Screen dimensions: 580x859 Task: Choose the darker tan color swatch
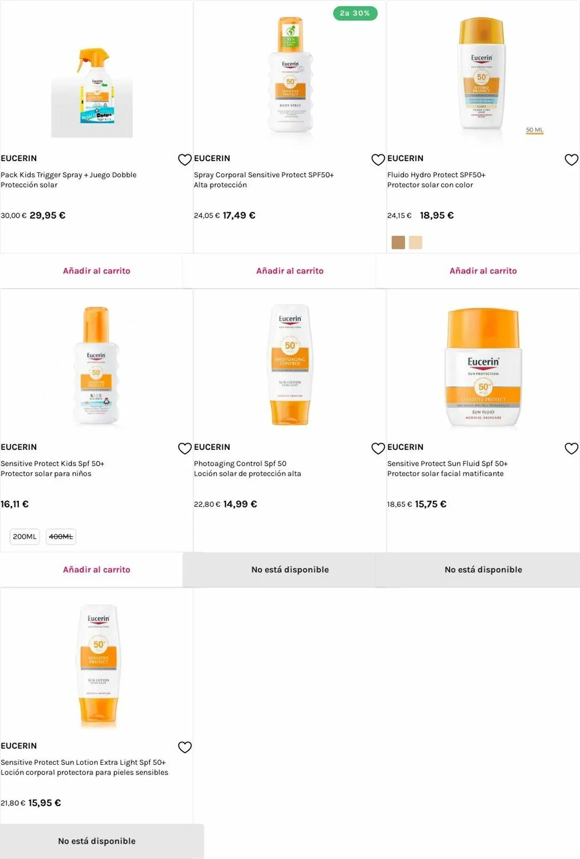pyautogui.click(x=398, y=242)
